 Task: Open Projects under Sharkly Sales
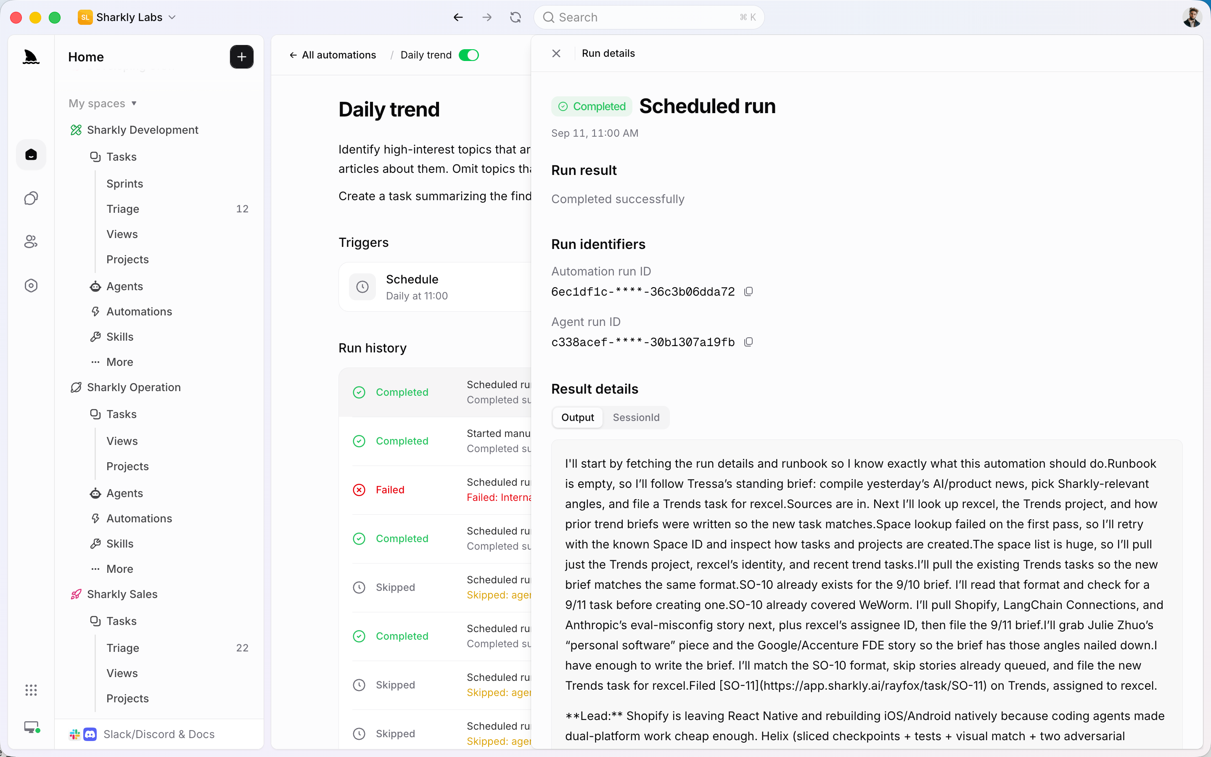pyautogui.click(x=127, y=699)
